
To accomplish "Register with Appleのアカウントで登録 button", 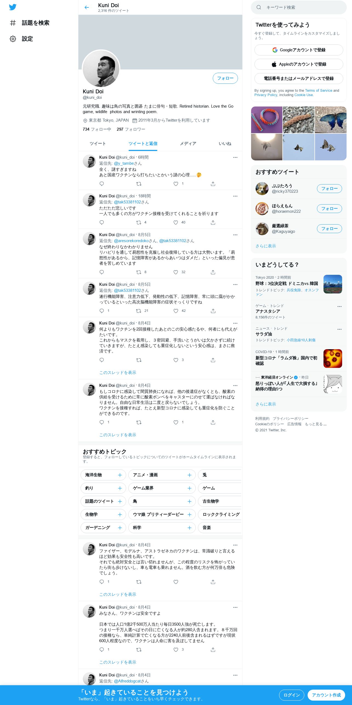I will 299,64.
